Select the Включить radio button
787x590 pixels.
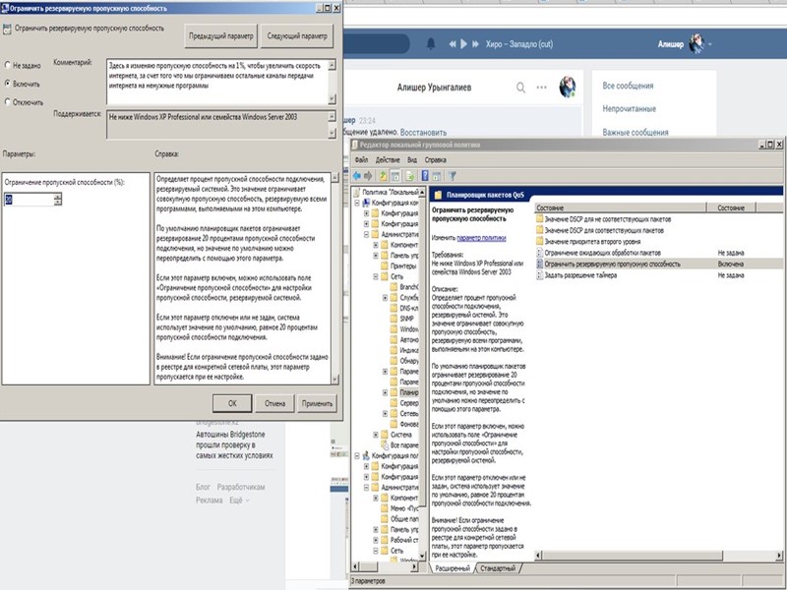(x=7, y=84)
